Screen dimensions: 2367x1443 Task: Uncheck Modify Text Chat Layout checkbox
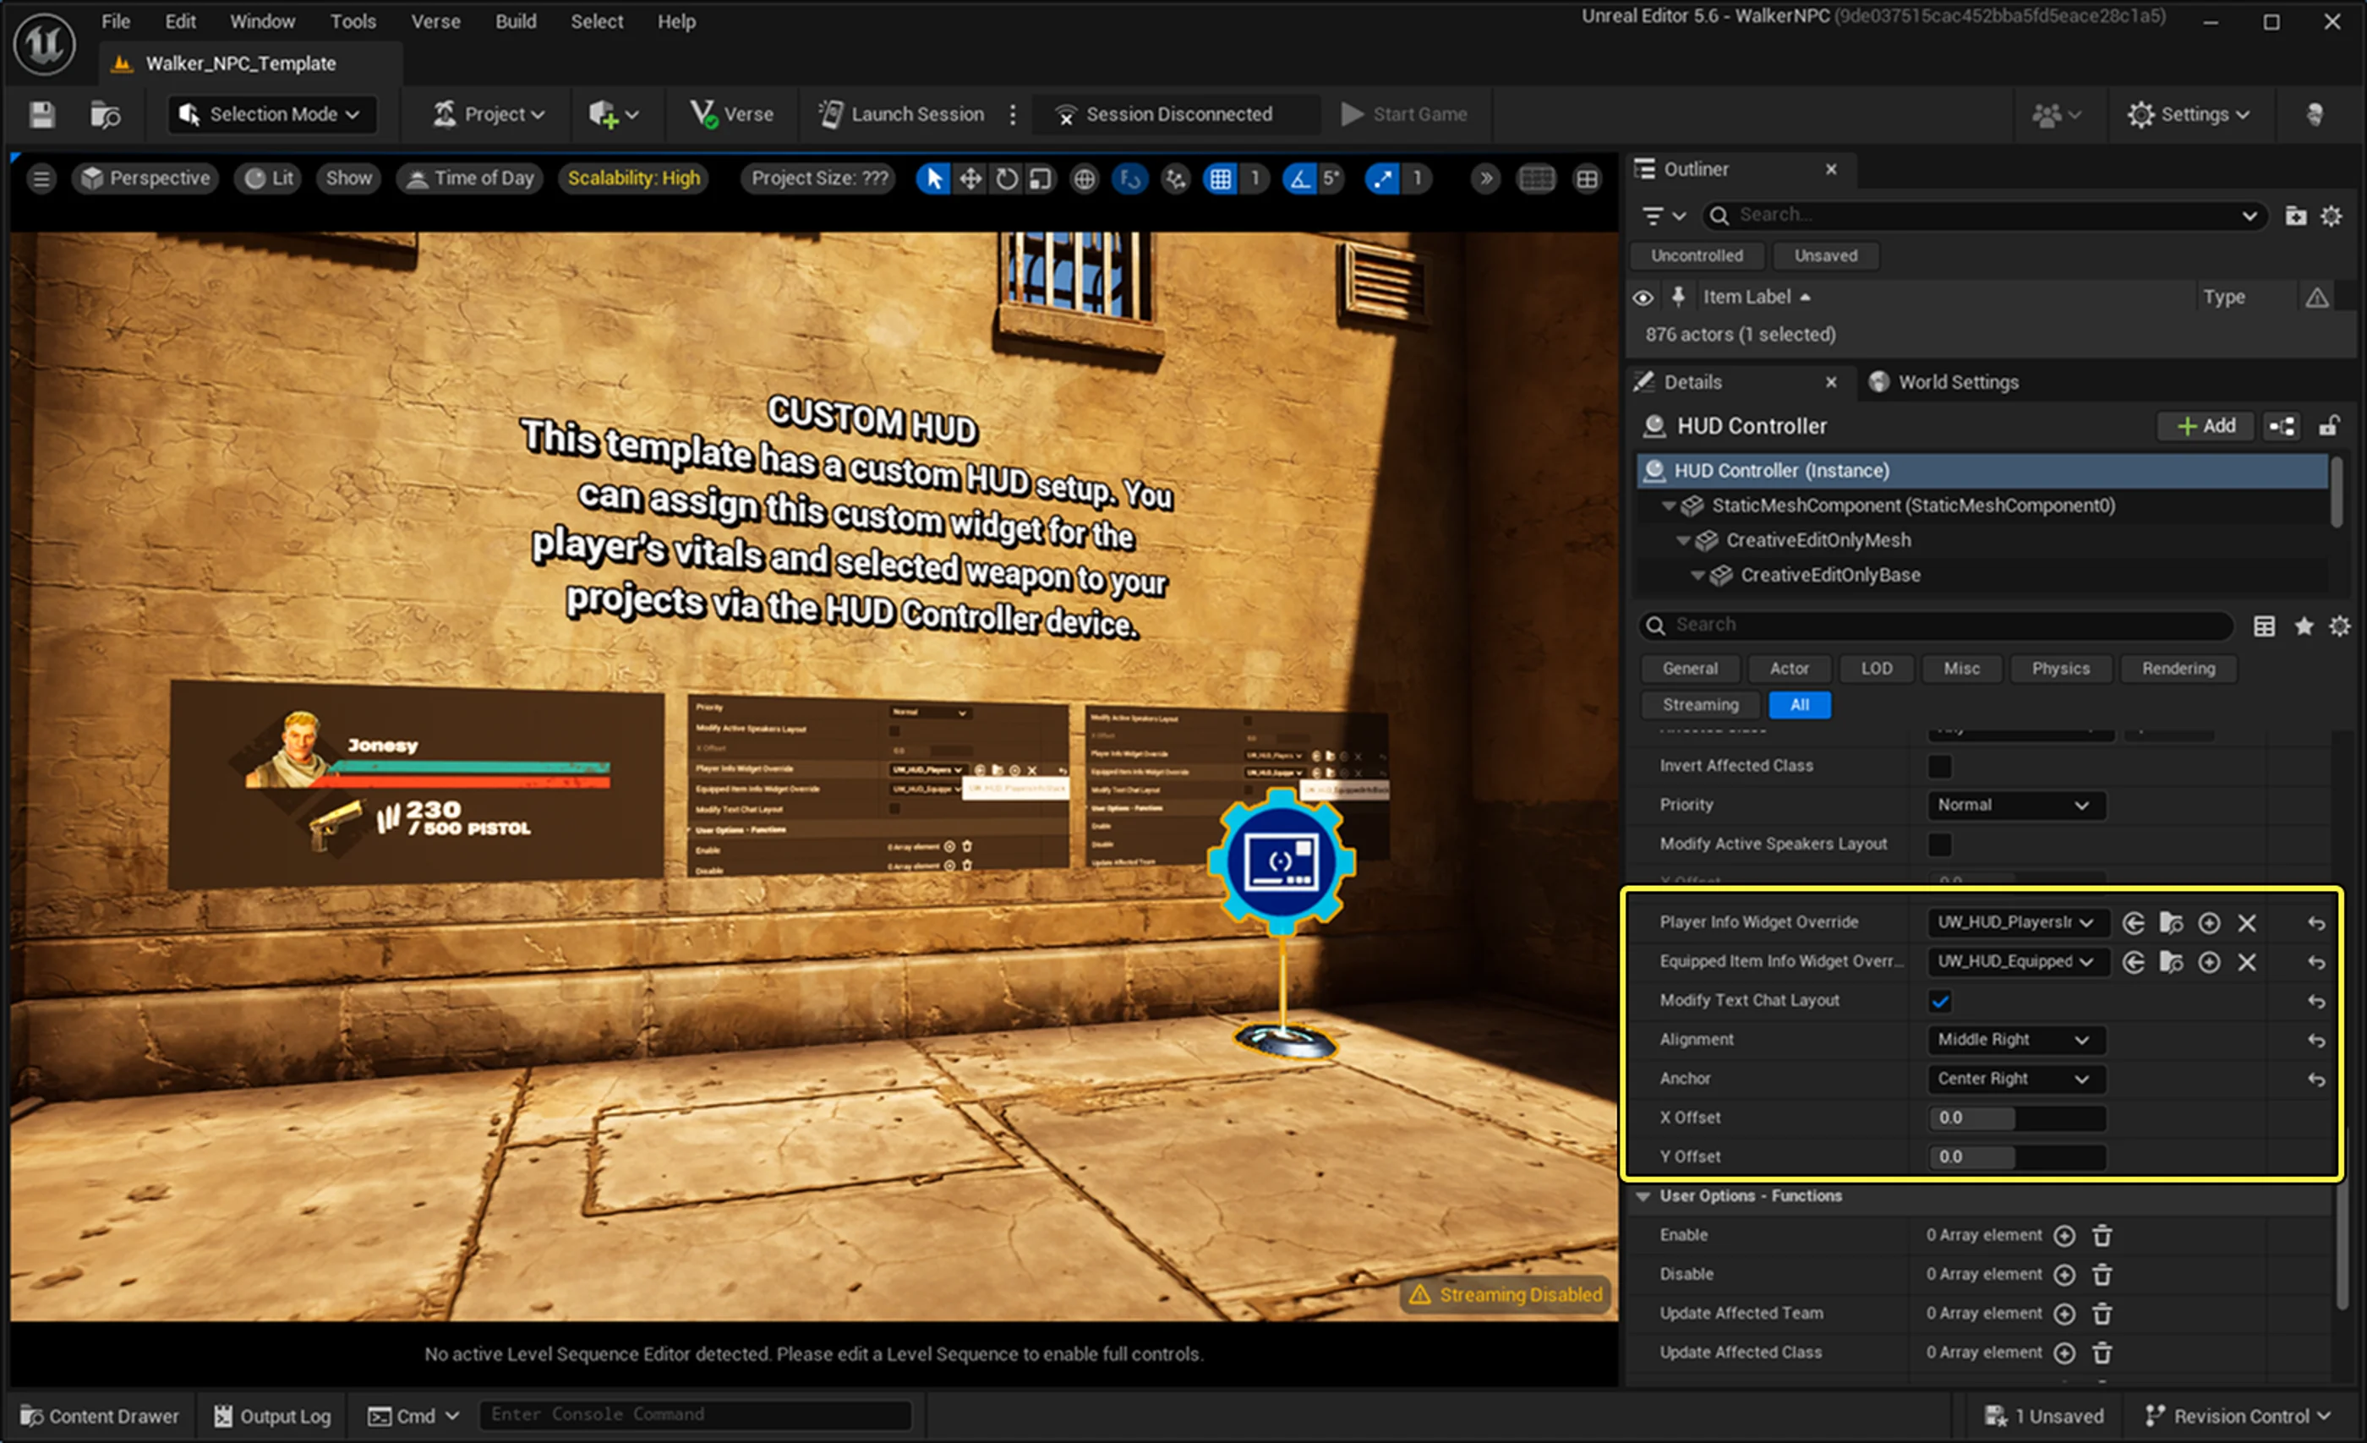(1939, 1001)
